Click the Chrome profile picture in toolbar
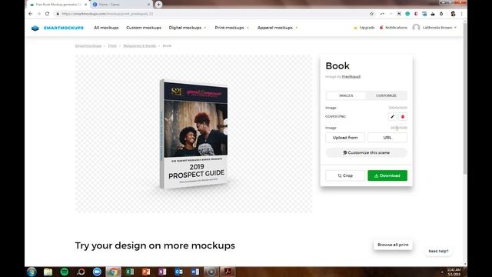The height and width of the screenshot is (277, 492). coord(453,14)
